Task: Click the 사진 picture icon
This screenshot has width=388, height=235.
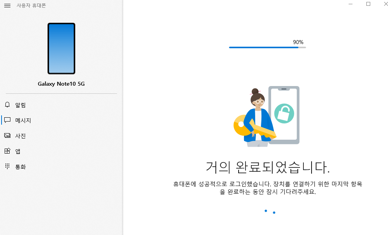Action: [7, 135]
